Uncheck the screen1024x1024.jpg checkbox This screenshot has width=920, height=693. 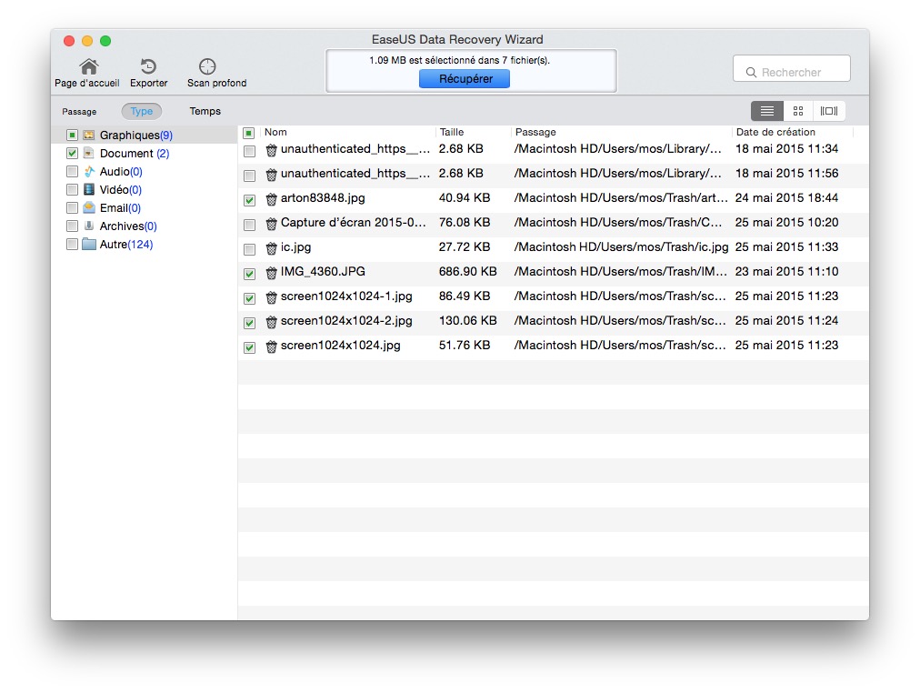[249, 348]
